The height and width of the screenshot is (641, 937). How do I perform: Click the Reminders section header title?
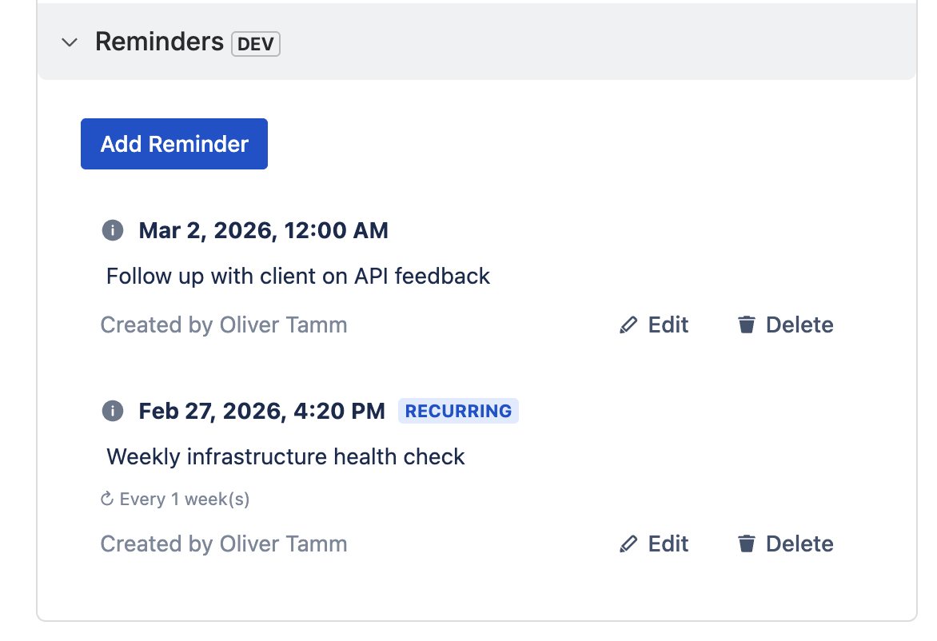[x=159, y=42]
